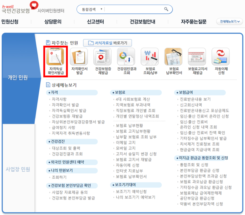Click 본인부담상한액 초과금 신청 link

(x=203, y=176)
